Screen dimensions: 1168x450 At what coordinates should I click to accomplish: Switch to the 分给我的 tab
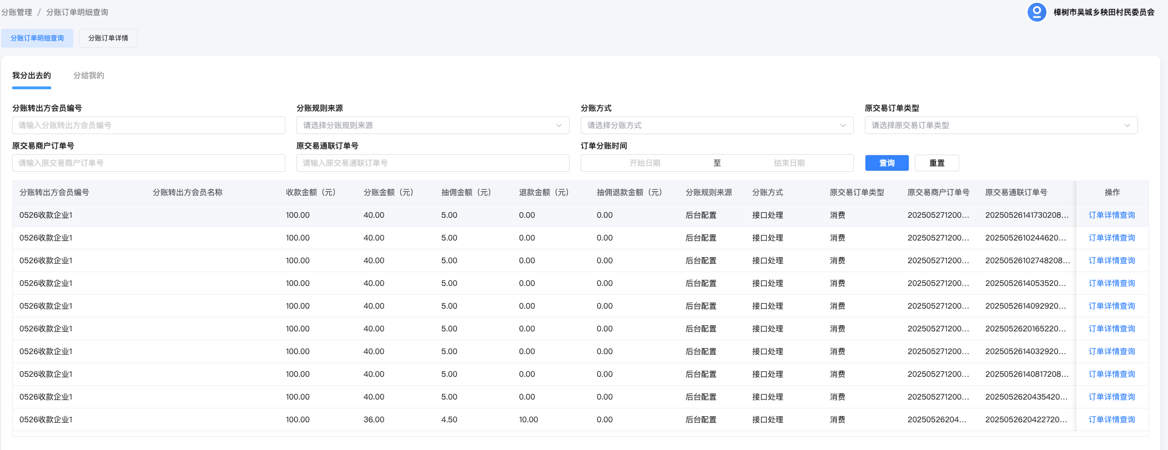(89, 75)
